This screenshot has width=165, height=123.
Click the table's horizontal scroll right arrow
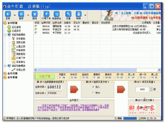coord(159,70)
